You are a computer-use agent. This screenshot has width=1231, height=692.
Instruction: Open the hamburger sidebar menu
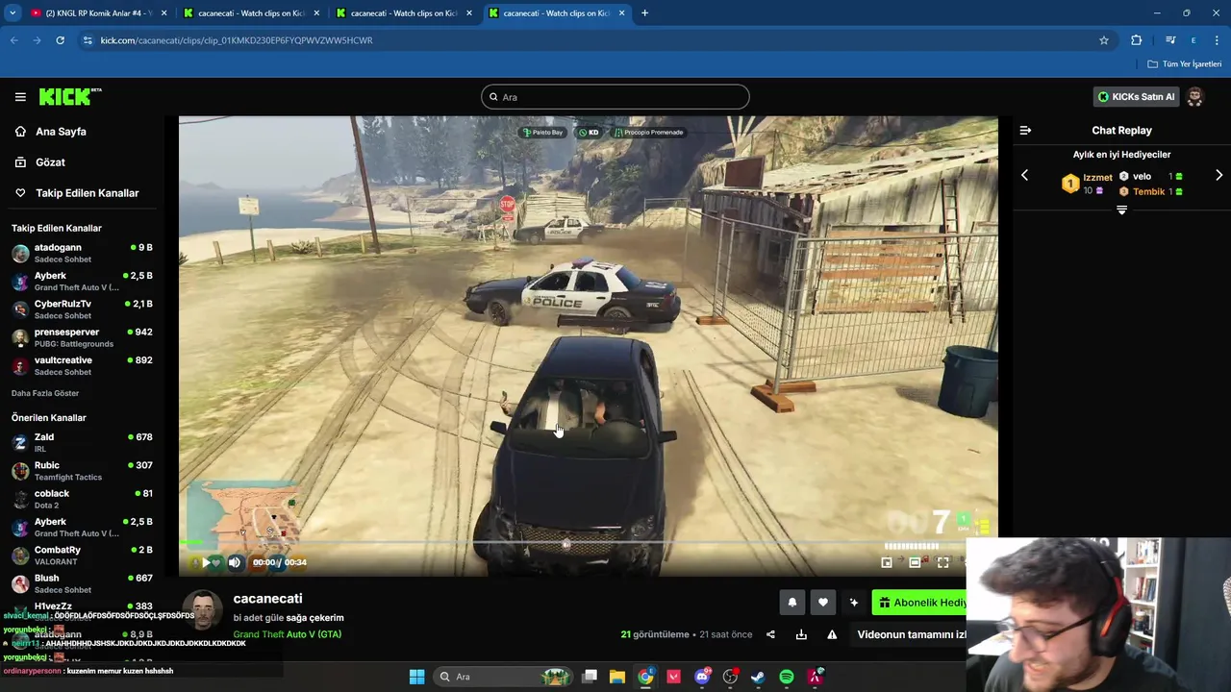pos(20,97)
